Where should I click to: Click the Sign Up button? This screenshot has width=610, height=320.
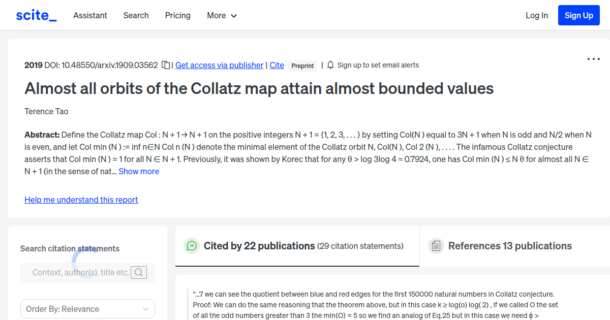tap(578, 15)
